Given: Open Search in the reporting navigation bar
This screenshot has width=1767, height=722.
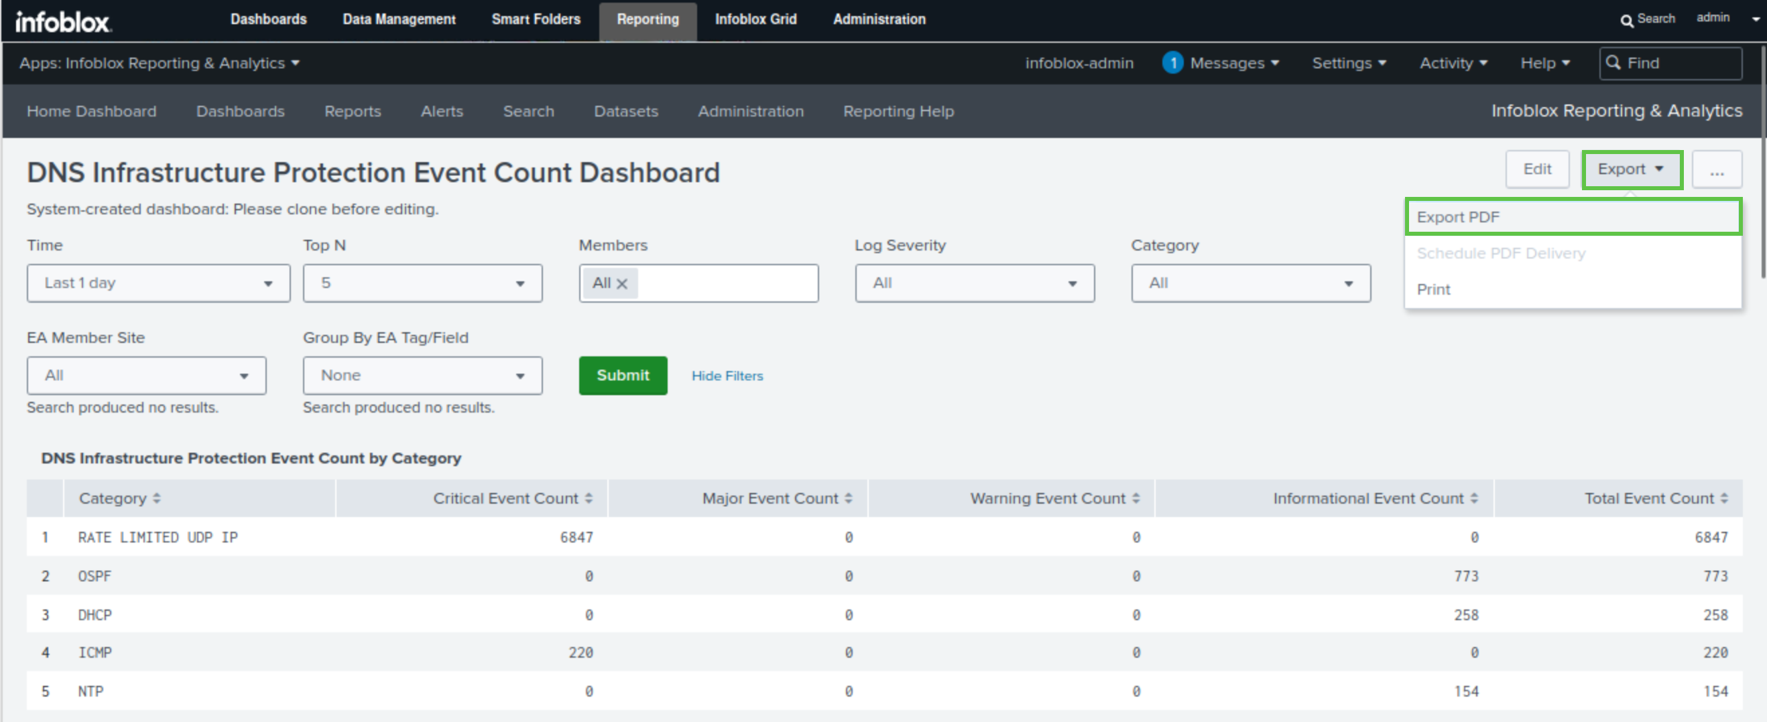Looking at the screenshot, I should [x=528, y=111].
